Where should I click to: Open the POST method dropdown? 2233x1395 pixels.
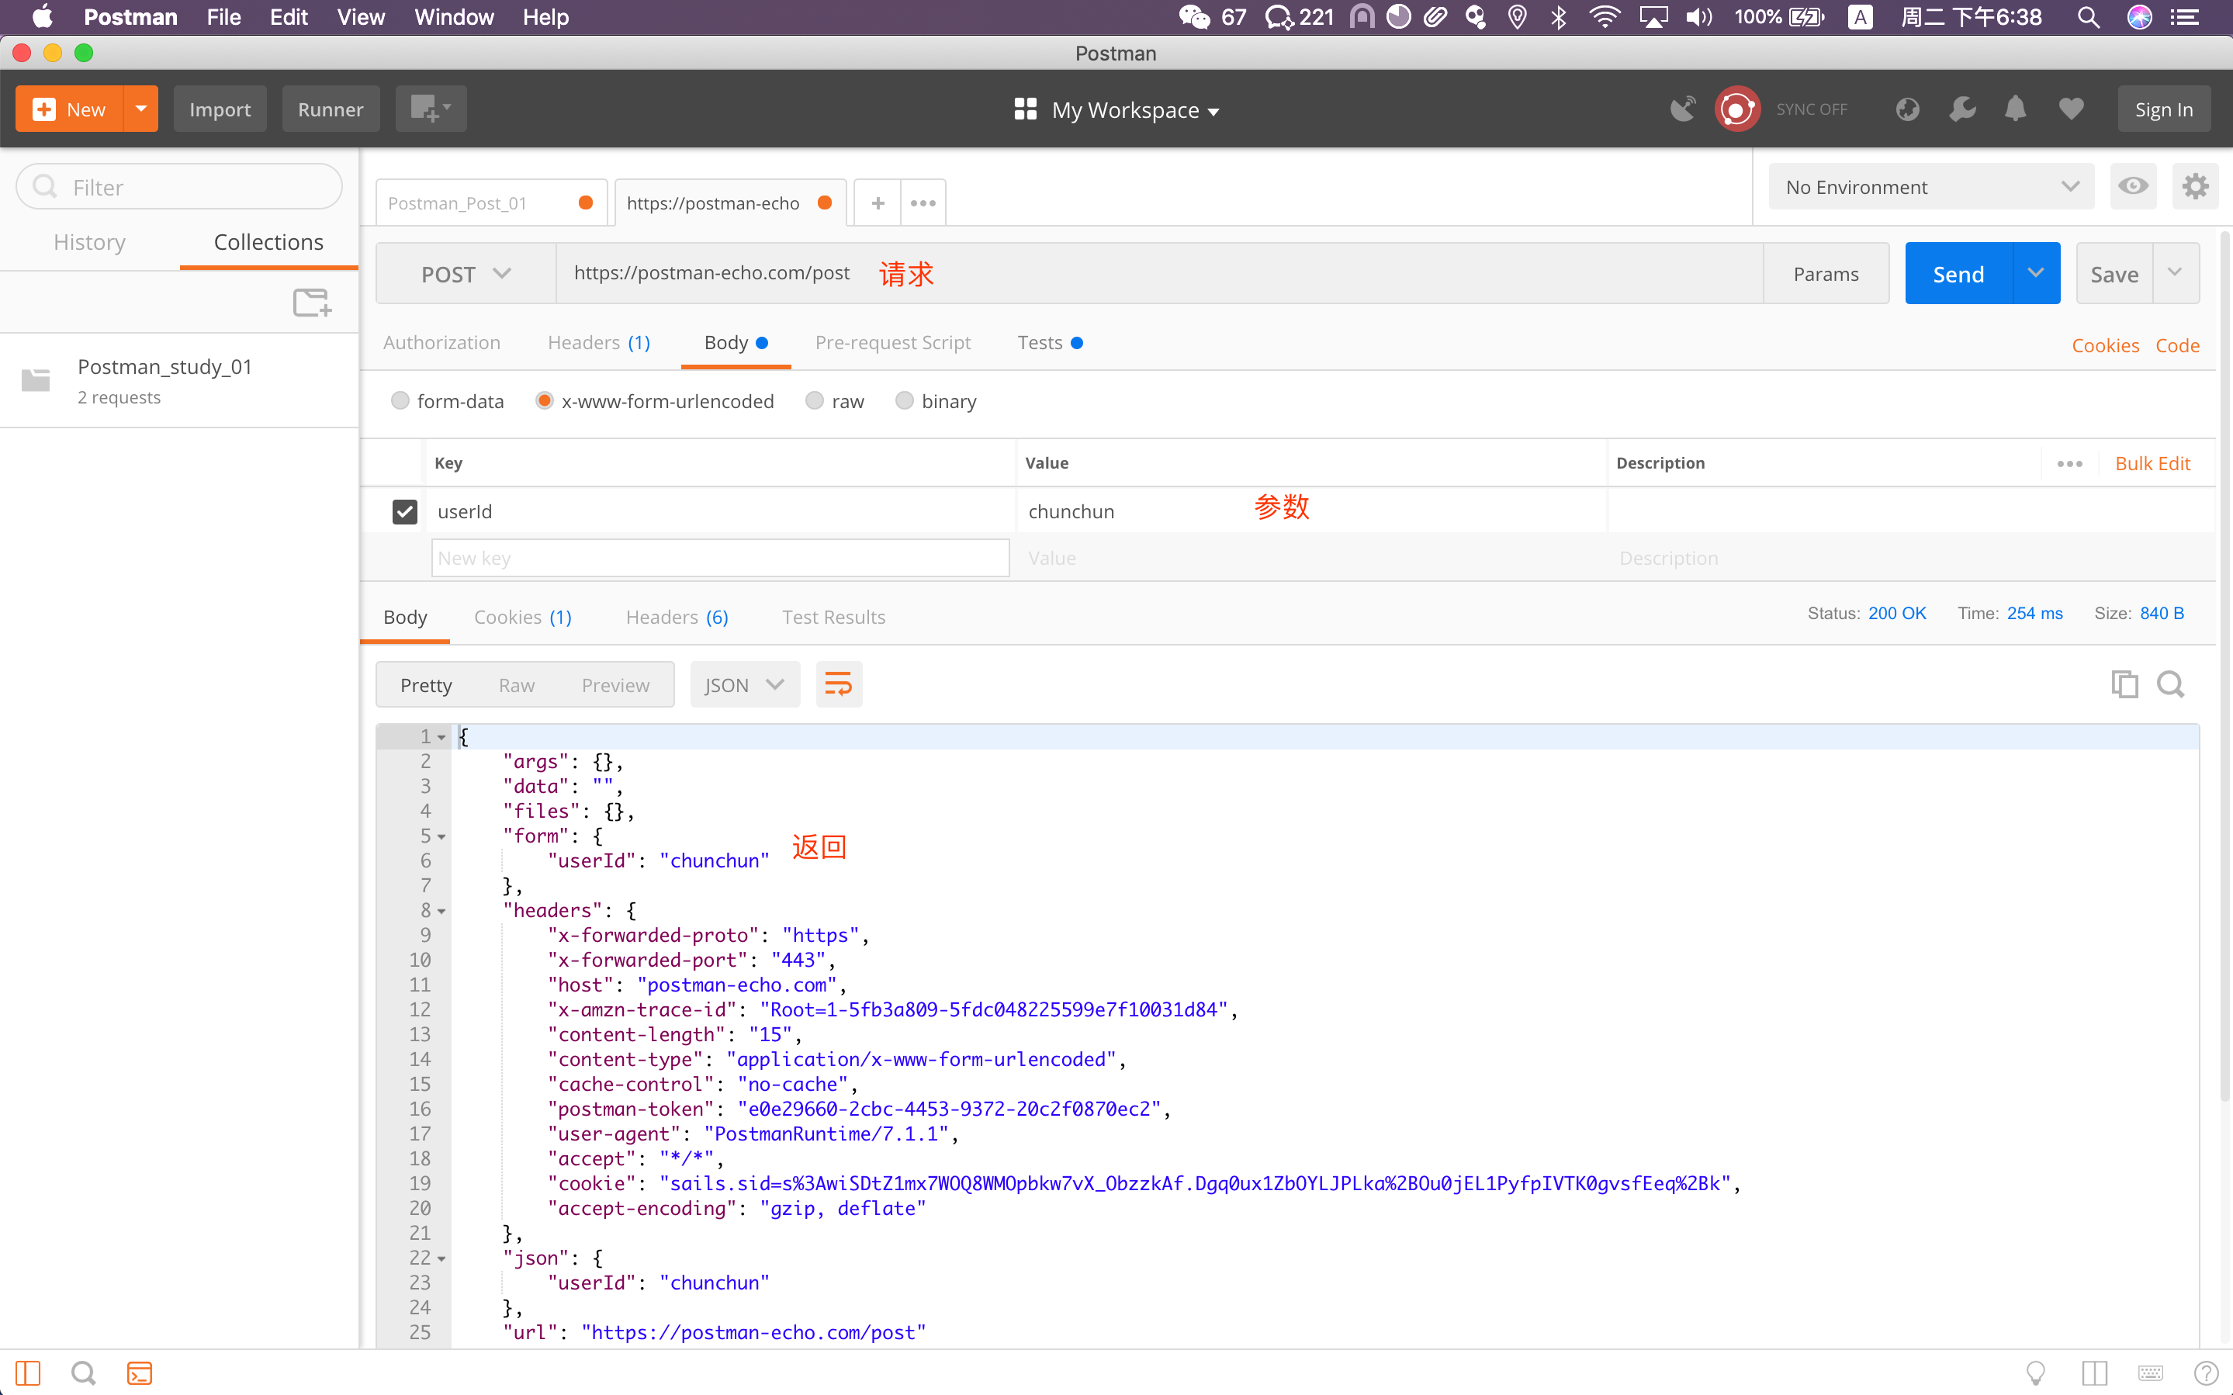(x=466, y=273)
